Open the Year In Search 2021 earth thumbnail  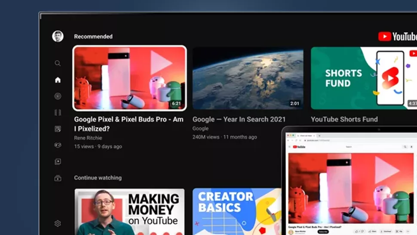(248, 78)
